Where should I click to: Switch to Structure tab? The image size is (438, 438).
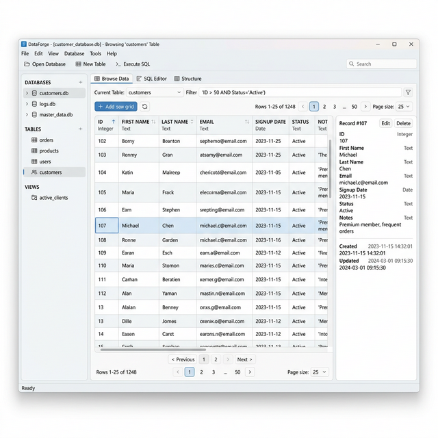click(x=188, y=79)
